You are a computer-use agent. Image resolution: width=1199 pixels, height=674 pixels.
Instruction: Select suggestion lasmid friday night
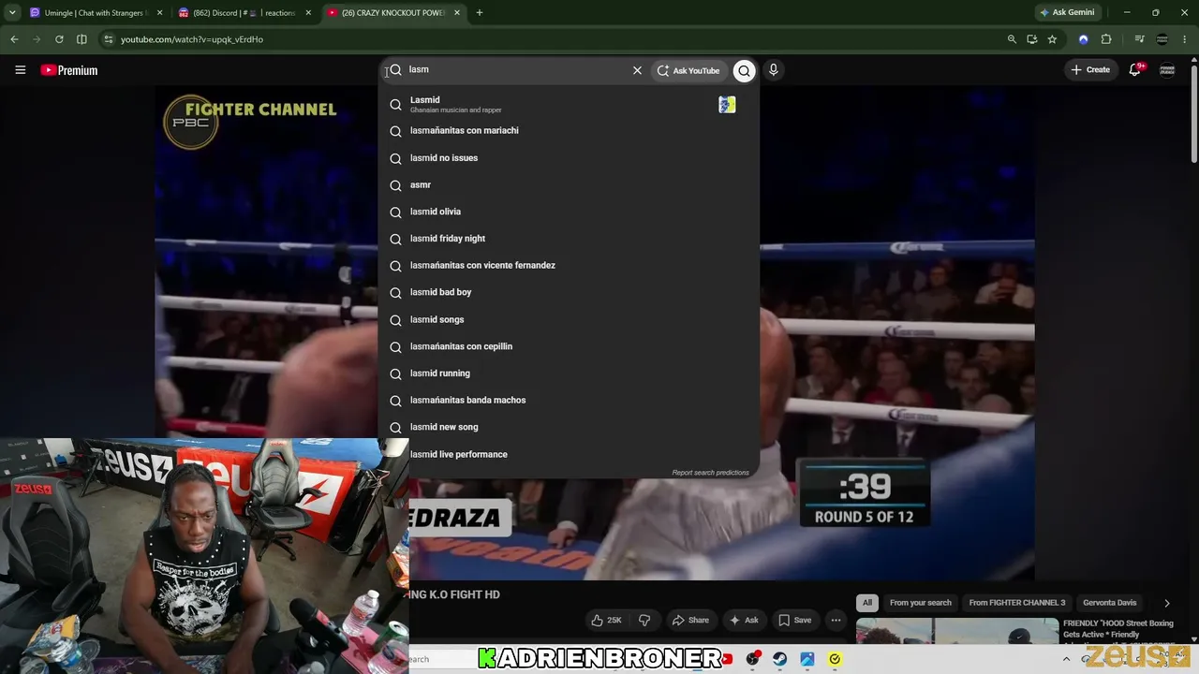point(569,239)
